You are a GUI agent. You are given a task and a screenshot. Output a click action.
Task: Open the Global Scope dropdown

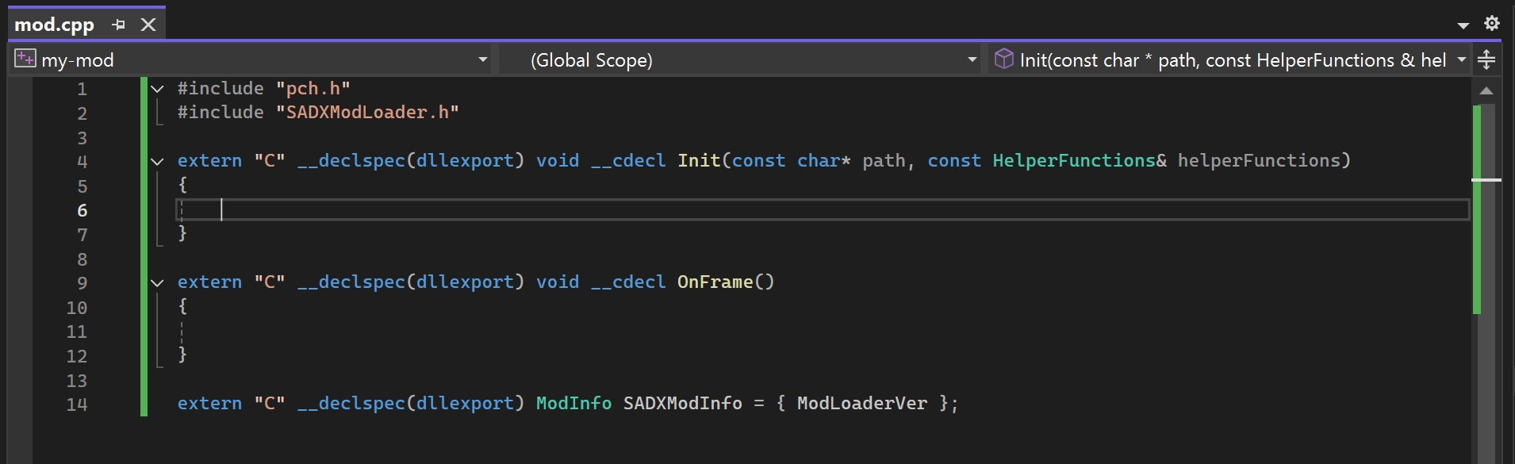[972, 60]
